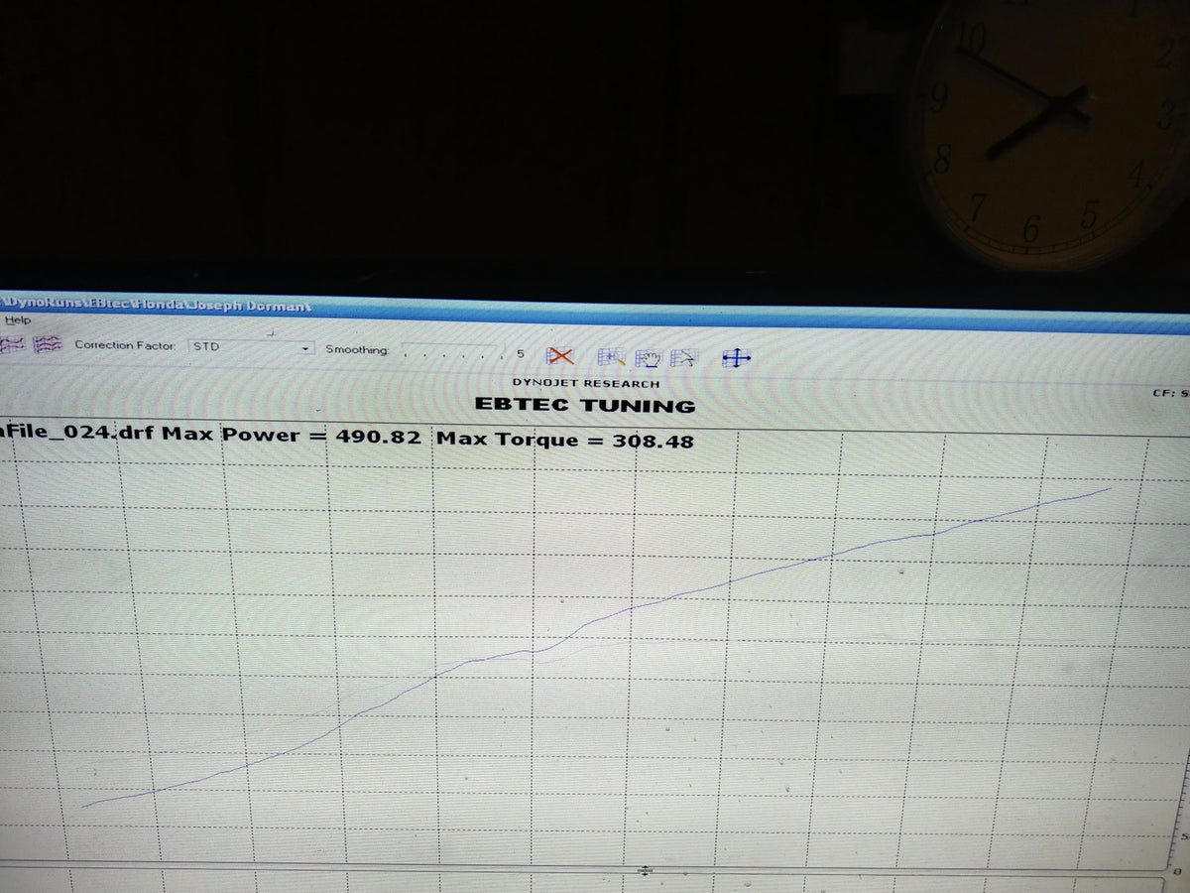Select the red X clear-graph tool
This screenshot has width=1190, height=893.
point(560,355)
